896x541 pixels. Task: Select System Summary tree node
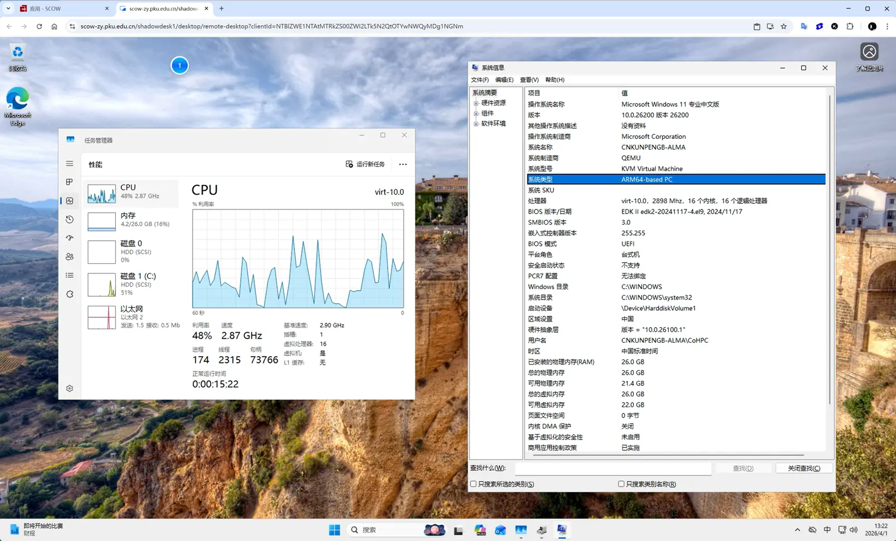tap(484, 92)
